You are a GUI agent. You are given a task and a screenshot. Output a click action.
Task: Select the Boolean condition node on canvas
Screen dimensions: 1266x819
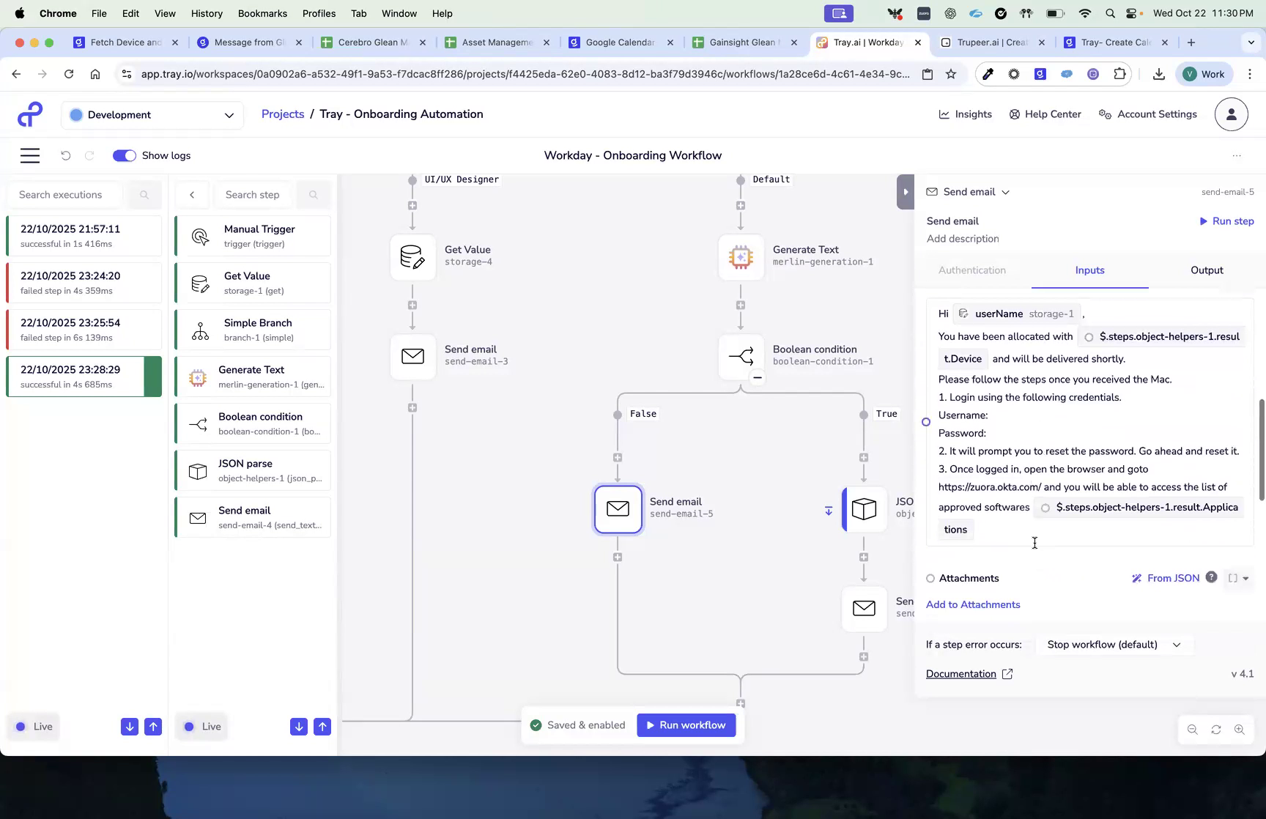pyautogui.click(x=741, y=357)
